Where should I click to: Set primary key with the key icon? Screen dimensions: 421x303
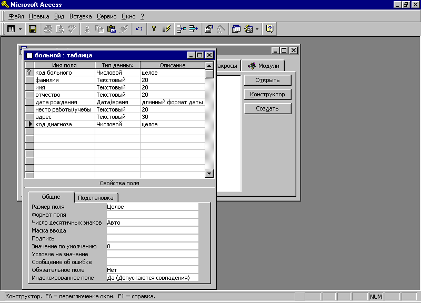[x=154, y=29]
